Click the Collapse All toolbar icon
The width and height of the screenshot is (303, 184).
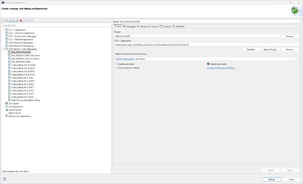coord(25,21)
